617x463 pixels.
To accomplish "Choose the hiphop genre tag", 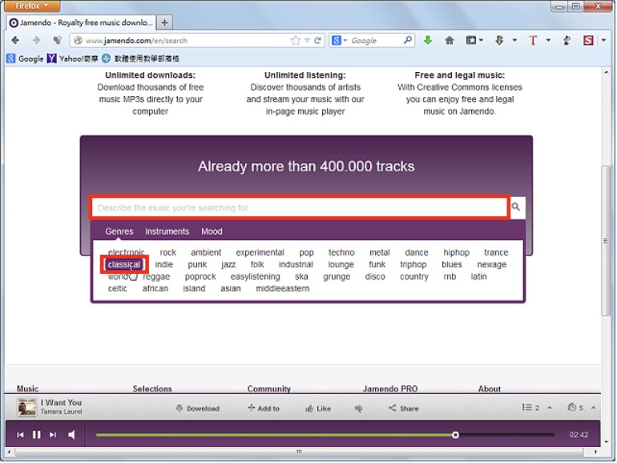I will 456,252.
